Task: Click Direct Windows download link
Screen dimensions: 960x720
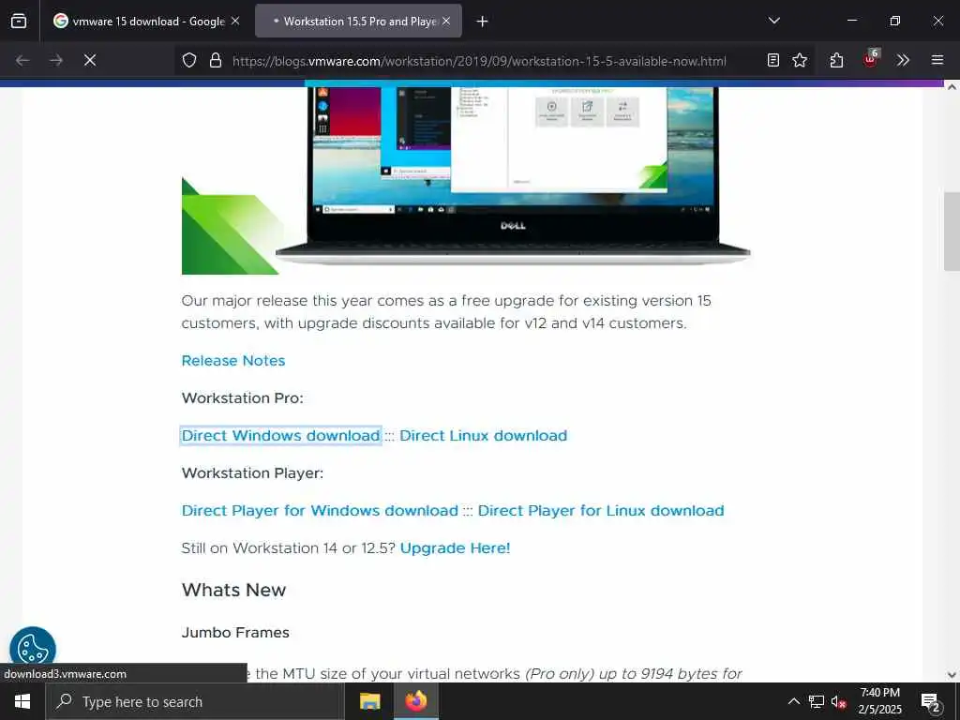Action: [280, 436]
